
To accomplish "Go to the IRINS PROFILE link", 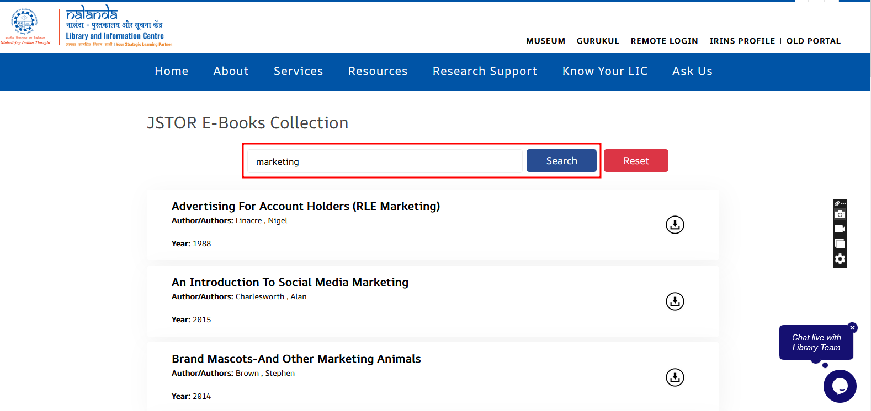I will pos(742,41).
